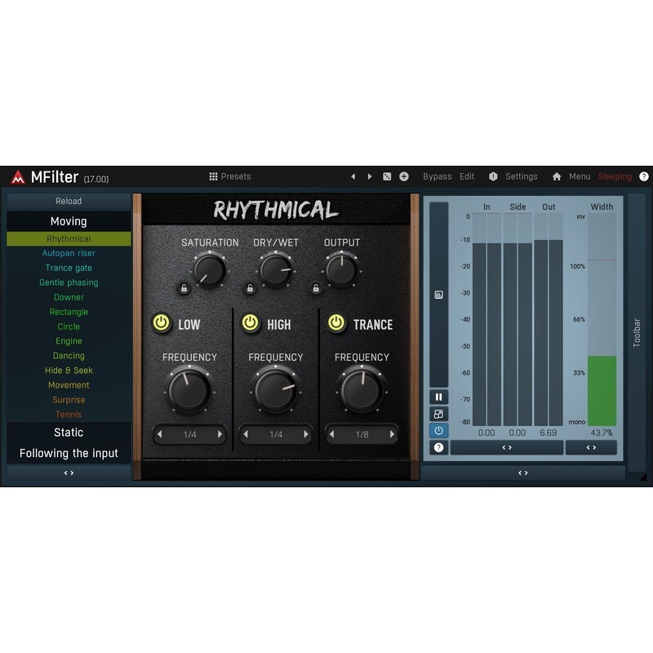Disable the HIGH filter power button
Image resolution: width=653 pixels, height=653 pixels.
[251, 324]
